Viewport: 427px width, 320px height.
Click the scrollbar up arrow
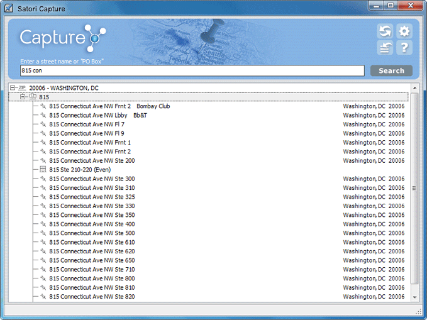point(414,88)
